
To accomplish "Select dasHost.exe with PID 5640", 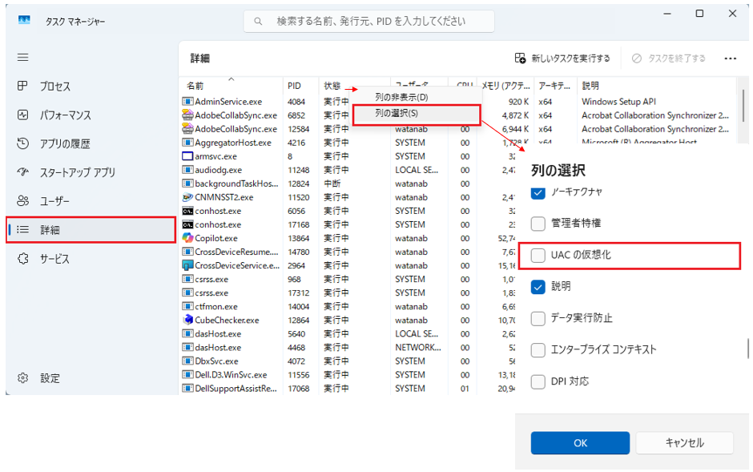I will 348,333.
